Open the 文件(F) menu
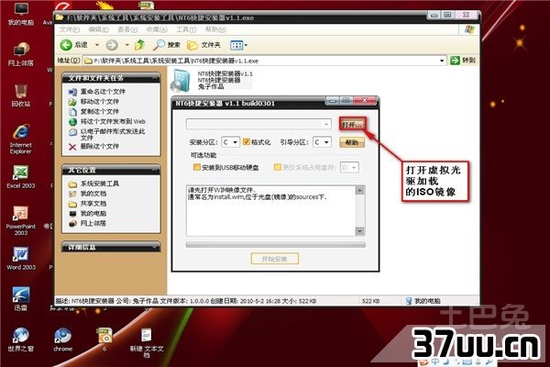Screen dimensions: 550x367 tap(70, 29)
